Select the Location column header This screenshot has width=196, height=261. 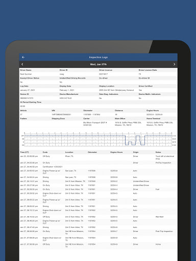tap(69, 152)
